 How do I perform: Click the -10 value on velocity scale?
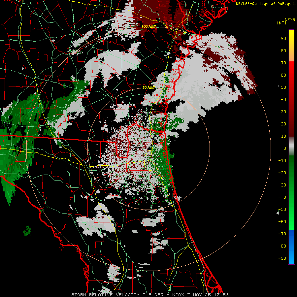point(282,161)
